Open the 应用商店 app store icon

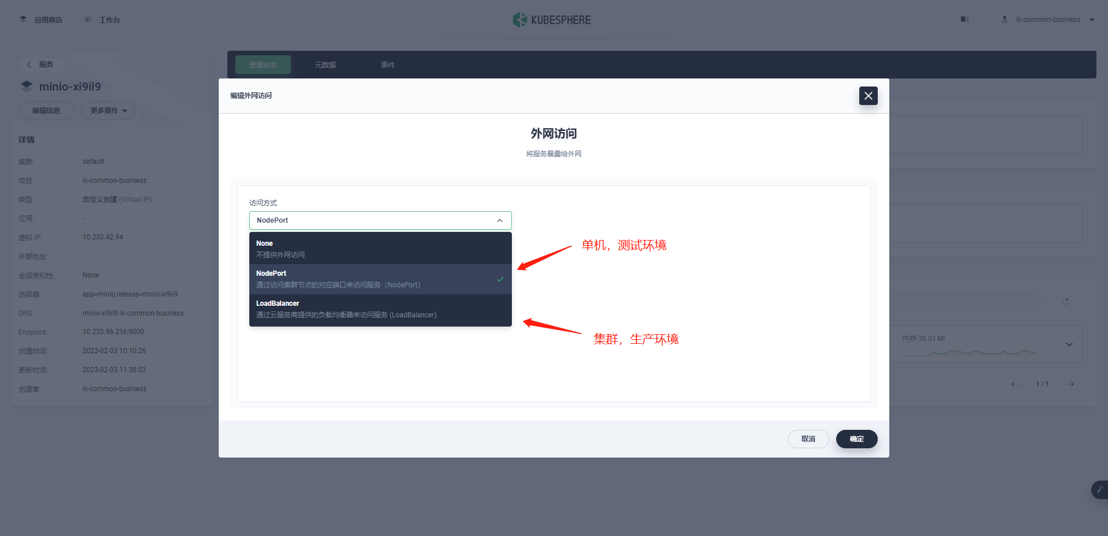[x=23, y=18]
